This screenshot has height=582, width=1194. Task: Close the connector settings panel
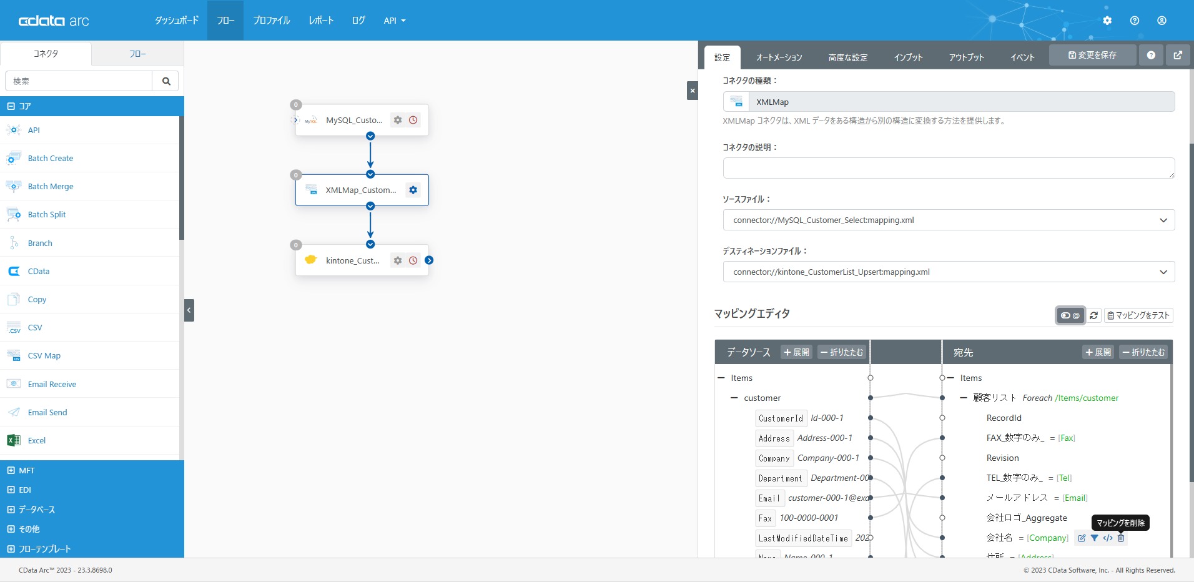pyautogui.click(x=692, y=91)
